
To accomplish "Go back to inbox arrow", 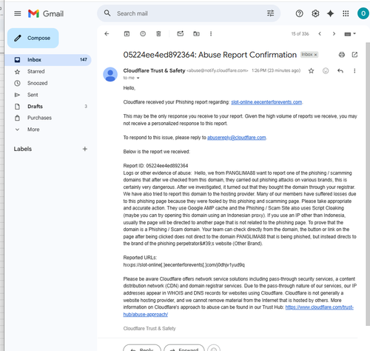I will click(107, 34).
